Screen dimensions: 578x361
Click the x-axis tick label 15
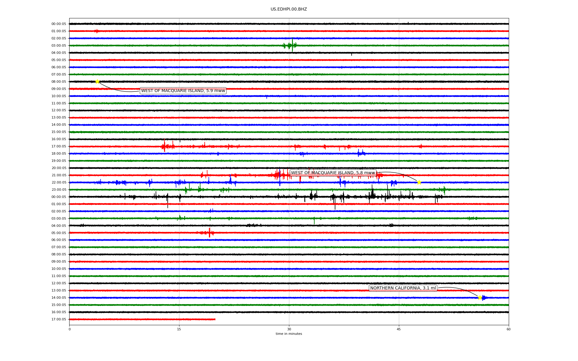tap(179, 329)
